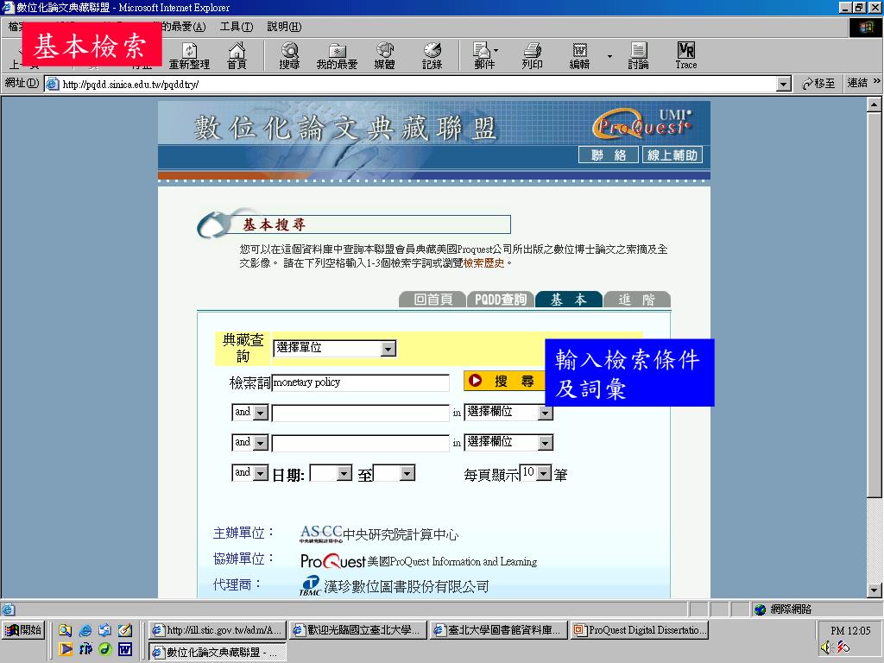Launch the media player icon in quick launch
This screenshot has width=884, height=663.
[x=66, y=649]
